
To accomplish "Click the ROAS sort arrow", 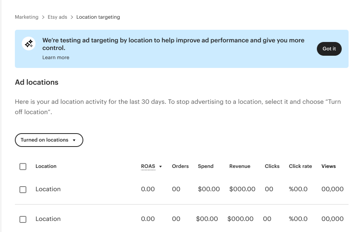I will [x=161, y=166].
